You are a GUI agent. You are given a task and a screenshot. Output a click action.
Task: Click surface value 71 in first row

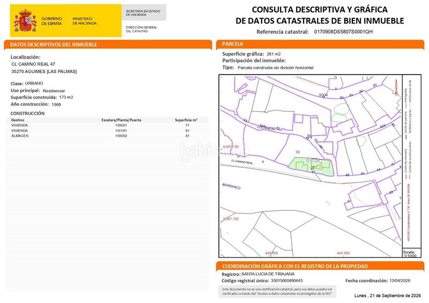pyautogui.click(x=187, y=125)
